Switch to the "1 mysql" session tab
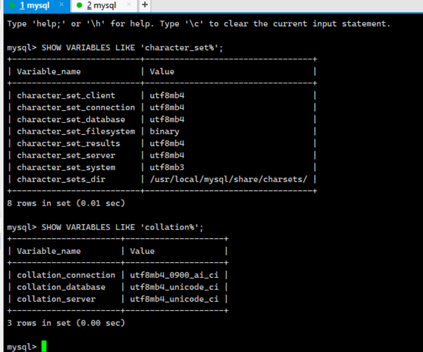The height and width of the screenshot is (352, 423). pos(34,6)
